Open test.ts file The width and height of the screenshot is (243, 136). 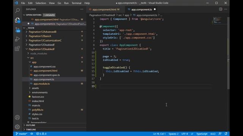35,118
